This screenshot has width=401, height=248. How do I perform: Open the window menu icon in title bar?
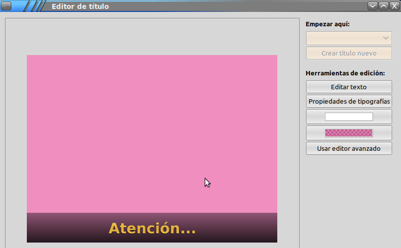pyautogui.click(x=6, y=5)
